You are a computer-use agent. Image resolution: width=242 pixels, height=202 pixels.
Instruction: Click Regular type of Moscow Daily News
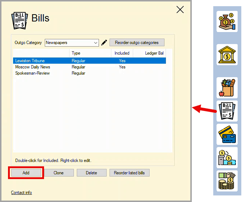(x=78, y=67)
